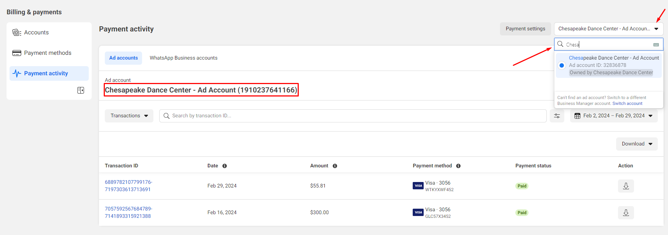
Task: Click the Payment method column info icon
Action: (458, 166)
